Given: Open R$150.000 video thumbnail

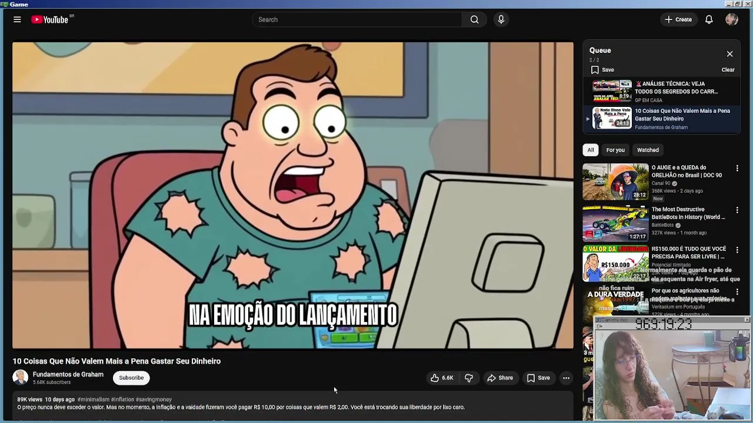Looking at the screenshot, I should (x=615, y=264).
